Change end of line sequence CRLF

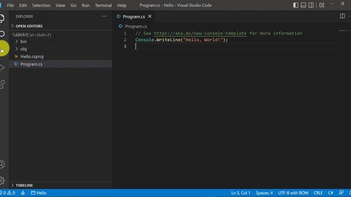(318, 193)
